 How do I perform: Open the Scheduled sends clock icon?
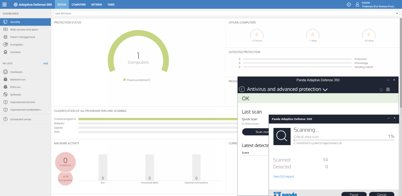pos(6,119)
